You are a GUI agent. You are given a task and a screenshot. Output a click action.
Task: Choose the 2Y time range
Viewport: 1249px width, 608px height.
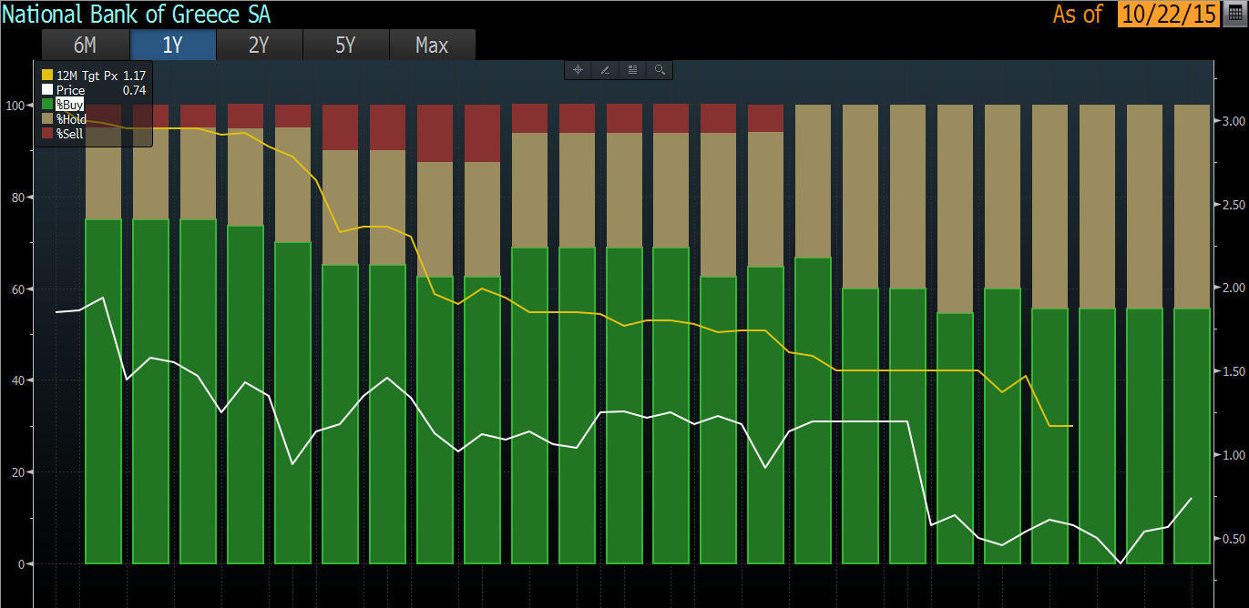[259, 45]
